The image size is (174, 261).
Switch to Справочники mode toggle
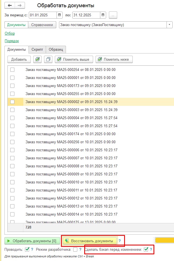click(42, 25)
